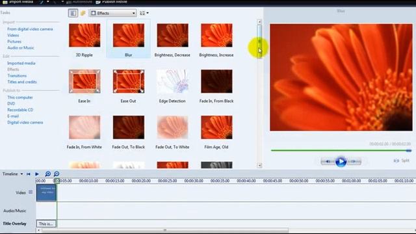Select the Film Age, Old effect
The height and width of the screenshot is (234, 416).
coord(216,127)
